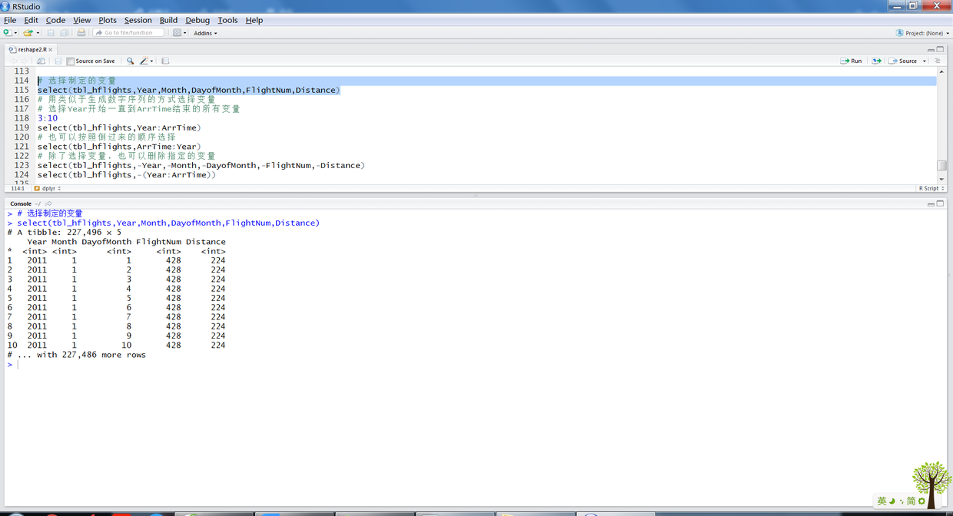Open the R Script file type selector

931,188
